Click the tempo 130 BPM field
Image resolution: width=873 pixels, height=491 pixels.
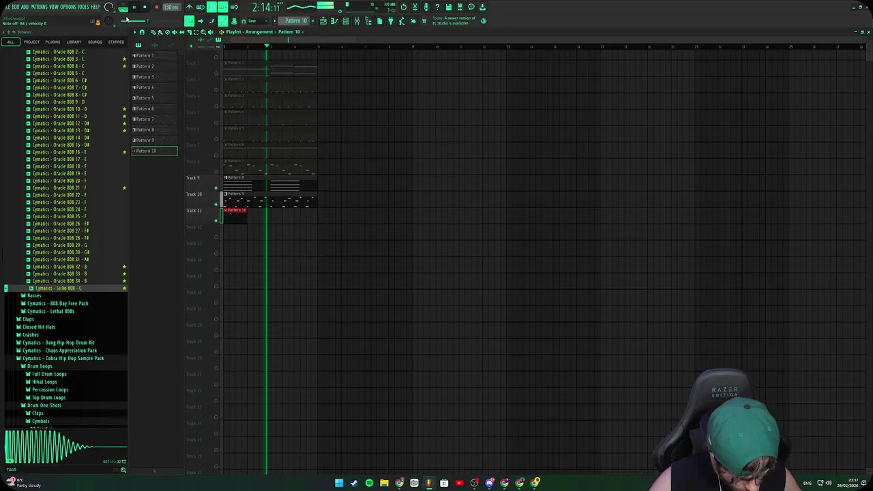point(171,7)
